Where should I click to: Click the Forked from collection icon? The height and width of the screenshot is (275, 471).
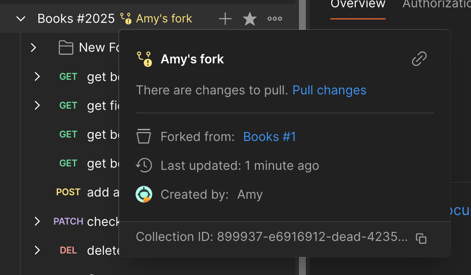(x=144, y=137)
